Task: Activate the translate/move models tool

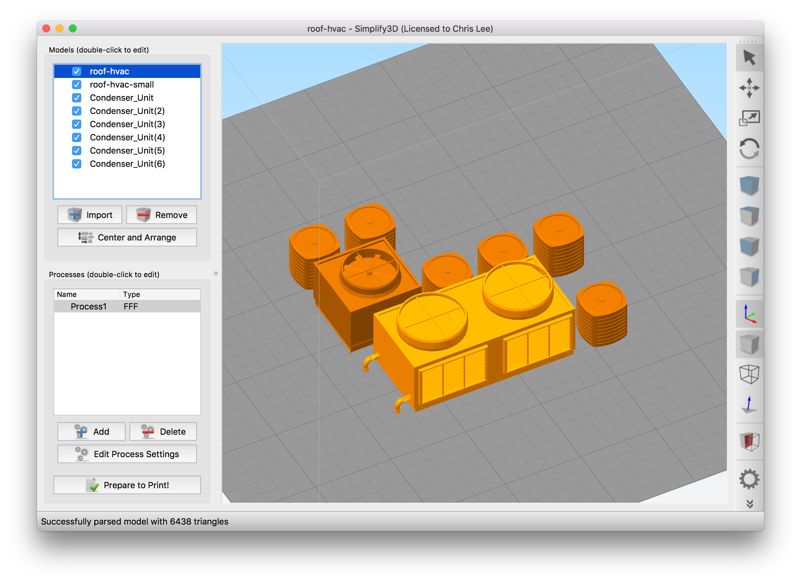Action: pyautogui.click(x=749, y=88)
